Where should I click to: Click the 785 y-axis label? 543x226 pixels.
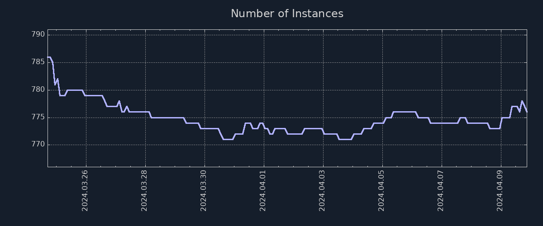(39, 62)
